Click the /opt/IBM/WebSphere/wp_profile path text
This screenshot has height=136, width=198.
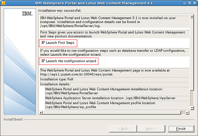coord(71,107)
